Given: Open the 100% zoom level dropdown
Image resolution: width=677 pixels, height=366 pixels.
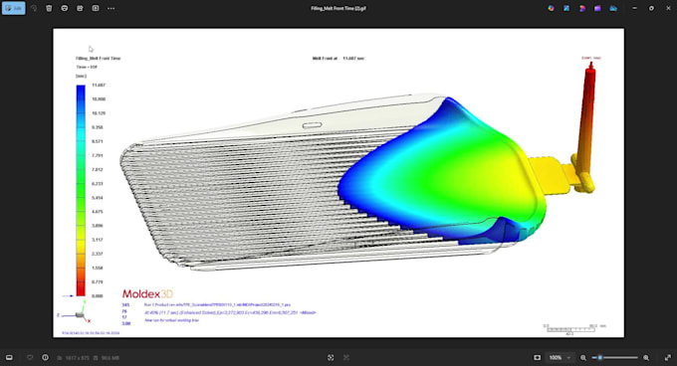Looking at the screenshot, I should click(x=560, y=357).
